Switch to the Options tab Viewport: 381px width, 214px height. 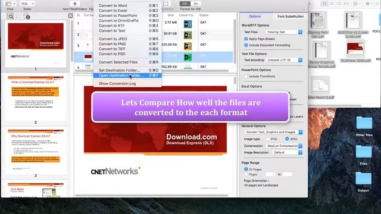tap(255, 16)
